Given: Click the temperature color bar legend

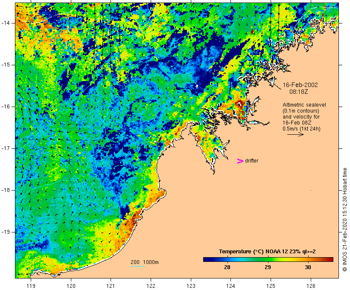Looking at the screenshot, I should click(268, 259).
